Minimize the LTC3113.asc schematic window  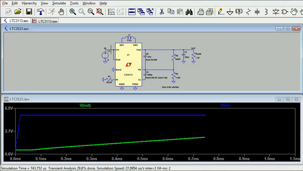click(x=279, y=28)
